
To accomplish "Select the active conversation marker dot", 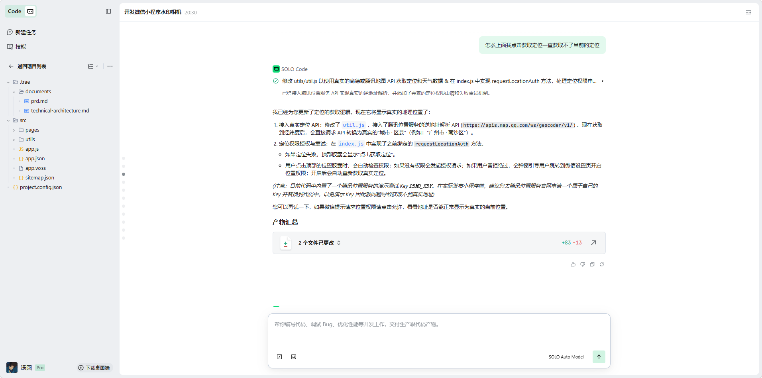I will (124, 174).
